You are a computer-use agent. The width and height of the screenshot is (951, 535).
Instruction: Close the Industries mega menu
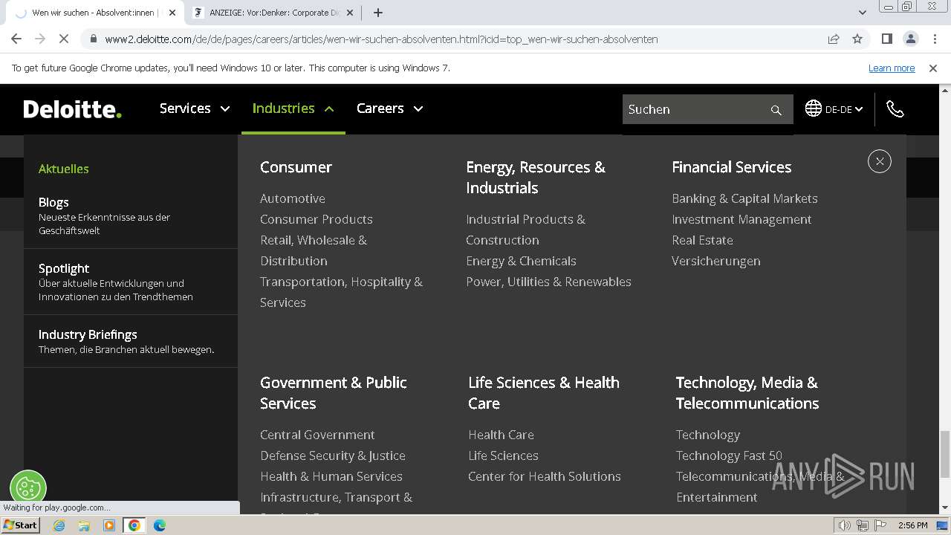879,161
